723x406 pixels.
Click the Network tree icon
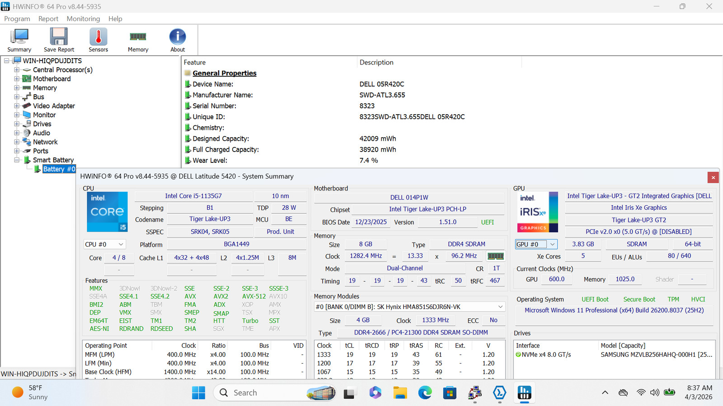(27, 142)
